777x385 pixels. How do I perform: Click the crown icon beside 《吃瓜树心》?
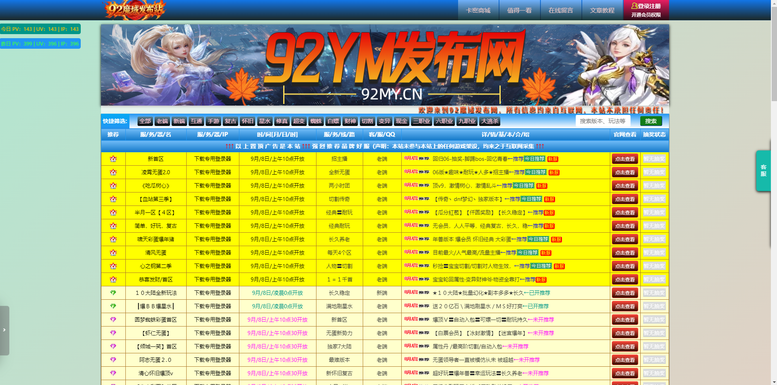[113, 186]
